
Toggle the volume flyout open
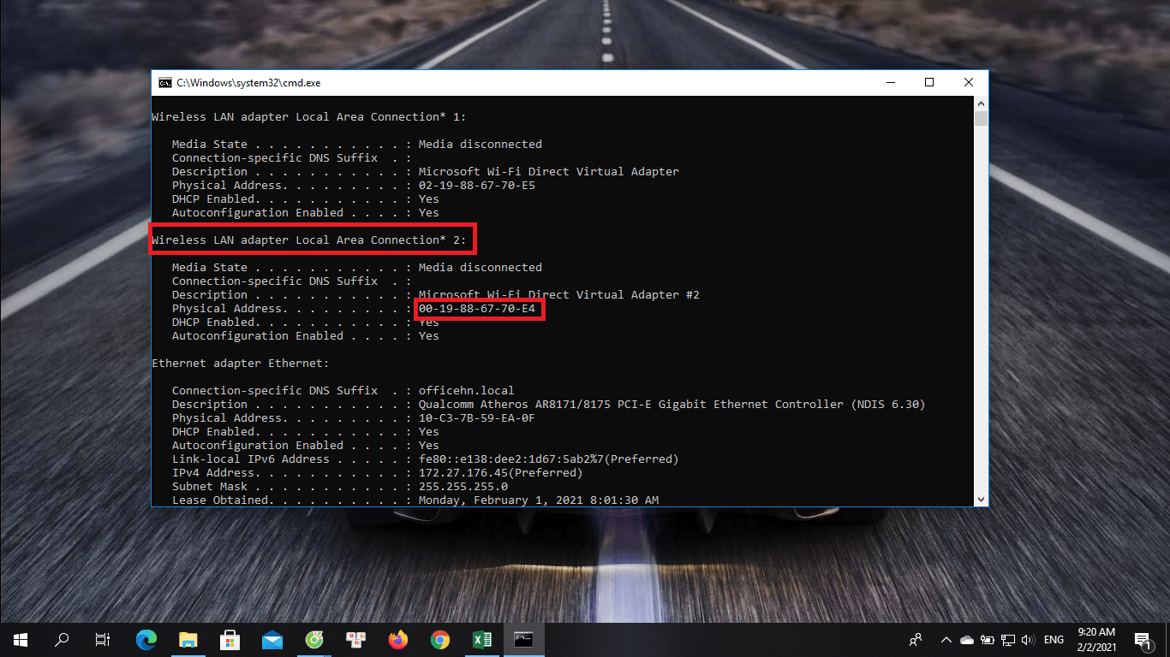[1027, 639]
